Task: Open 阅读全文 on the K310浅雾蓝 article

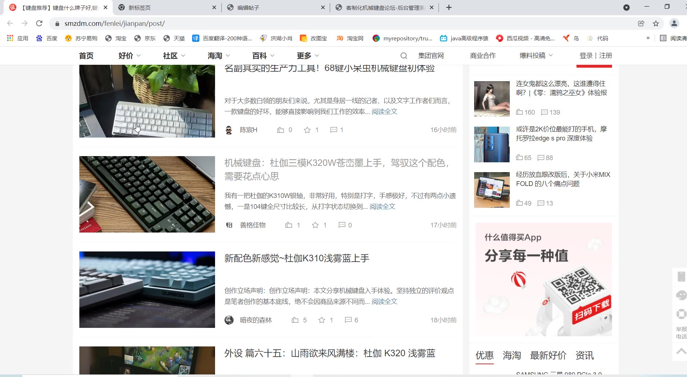Action: [x=385, y=302]
